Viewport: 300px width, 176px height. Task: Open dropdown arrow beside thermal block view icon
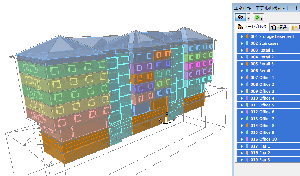pyautogui.click(x=248, y=17)
